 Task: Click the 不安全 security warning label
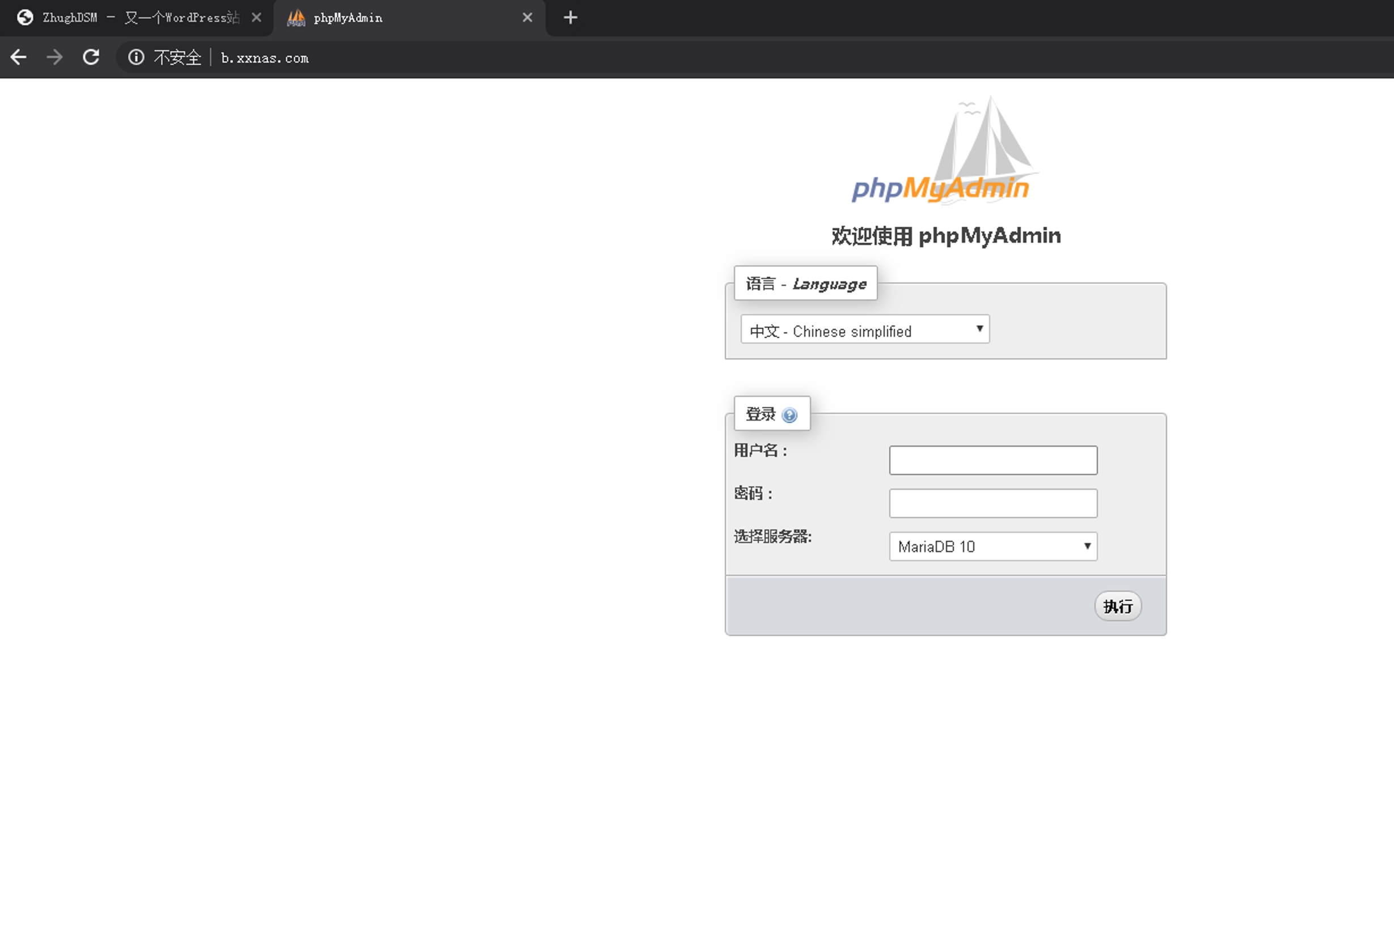click(178, 58)
